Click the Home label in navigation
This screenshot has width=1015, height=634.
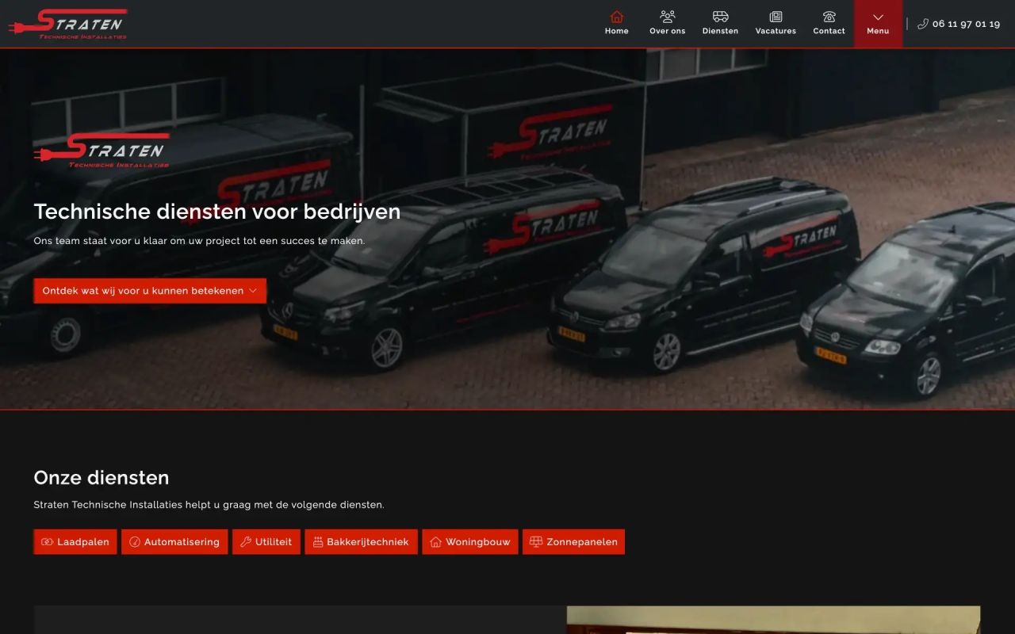[x=617, y=31]
